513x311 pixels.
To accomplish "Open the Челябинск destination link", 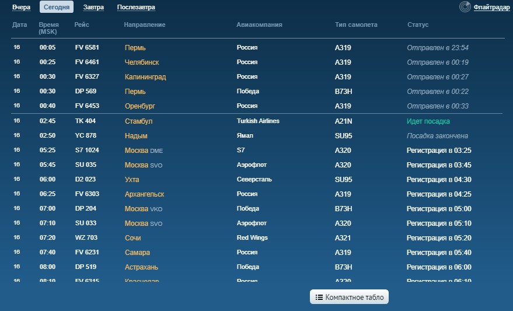I will coord(142,62).
